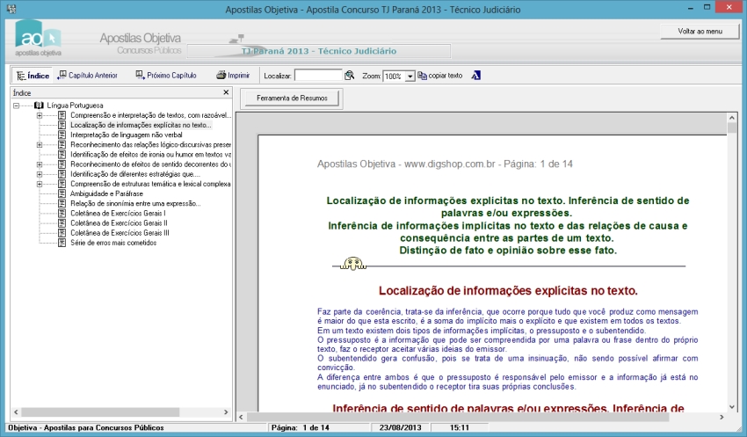Close the Índice panel

(x=226, y=92)
